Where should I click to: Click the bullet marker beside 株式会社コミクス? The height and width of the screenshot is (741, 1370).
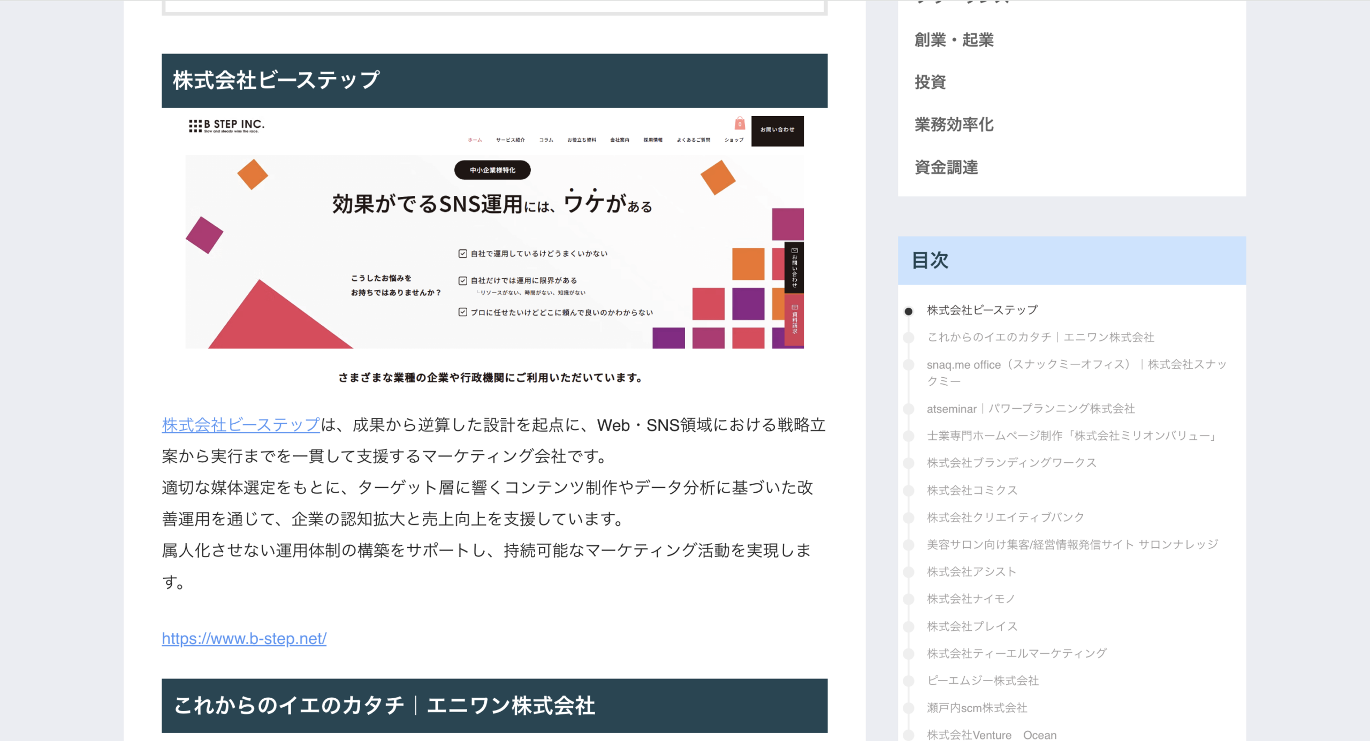(909, 491)
